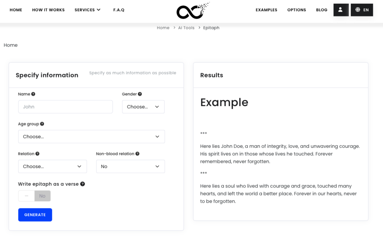This screenshot has width=383, height=245.
Task: Open the EN language selector
Action: click(362, 10)
